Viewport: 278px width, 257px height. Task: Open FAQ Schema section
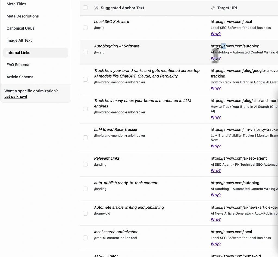point(18,65)
